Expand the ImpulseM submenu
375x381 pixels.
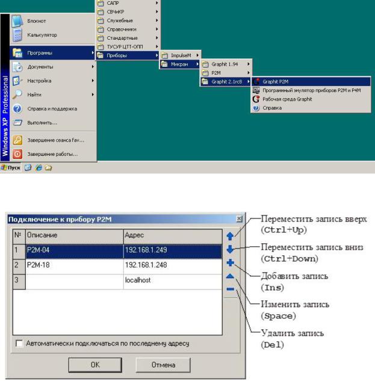180,55
